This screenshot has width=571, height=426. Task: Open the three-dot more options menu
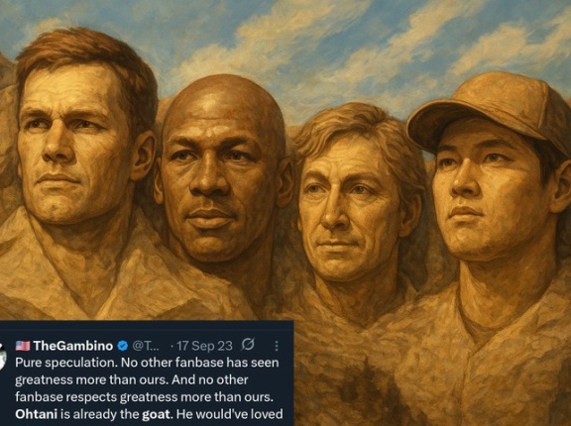click(277, 346)
